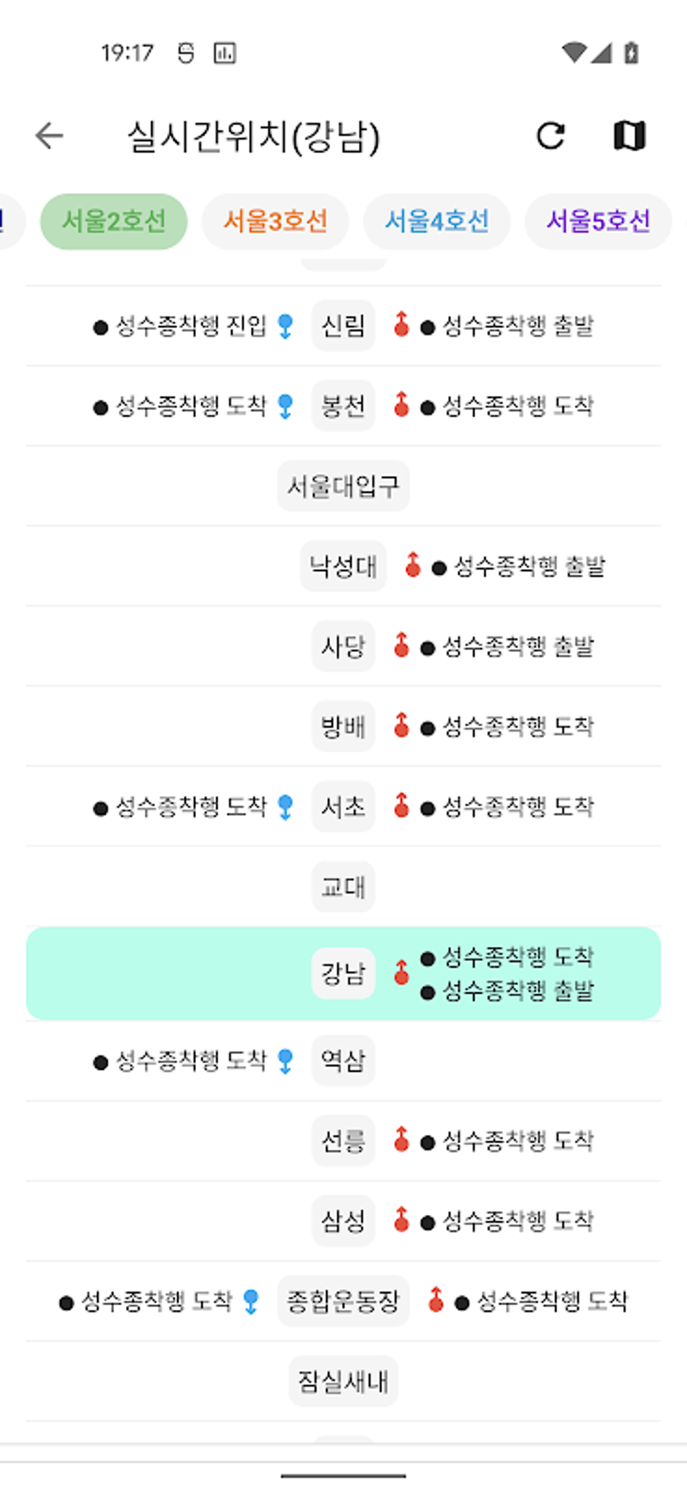This screenshot has height=1489, width=687.
Task: Select the 서울2호선 line tab
Action: (x=114, y=222)
